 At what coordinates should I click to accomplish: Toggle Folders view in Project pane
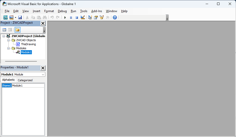17,30
